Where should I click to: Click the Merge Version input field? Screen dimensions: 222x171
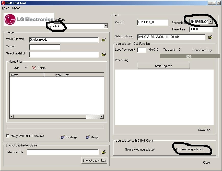pyautogui.click(x=45, y=47)
